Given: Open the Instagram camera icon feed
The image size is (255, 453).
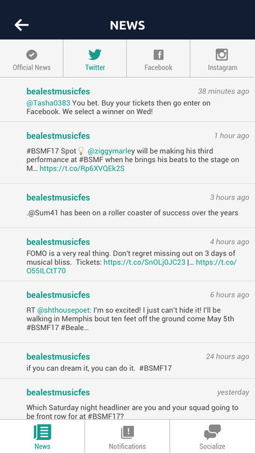Looking at the screenshot, I should pos(222,54).
